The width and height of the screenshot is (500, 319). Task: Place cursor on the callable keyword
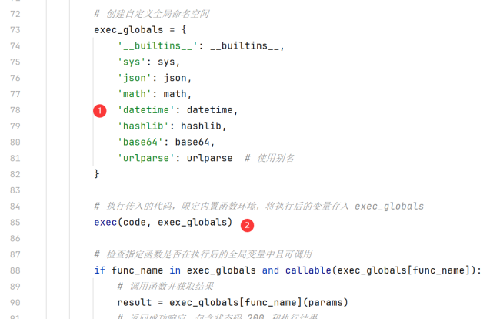[308, 270]
